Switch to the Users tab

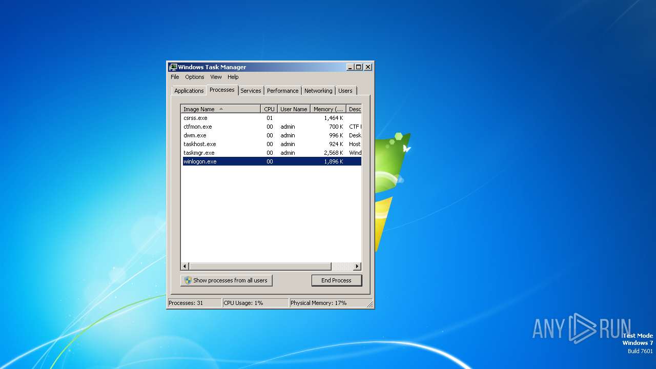(x=345, y=91)
